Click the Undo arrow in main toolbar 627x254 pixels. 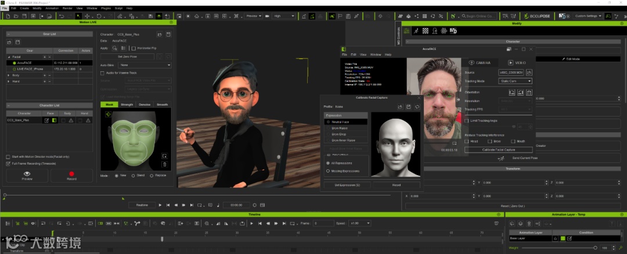point(62,16)
